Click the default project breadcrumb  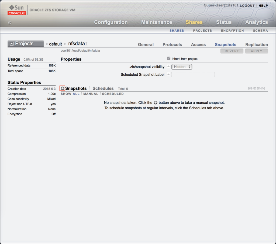tap(56, 44)
